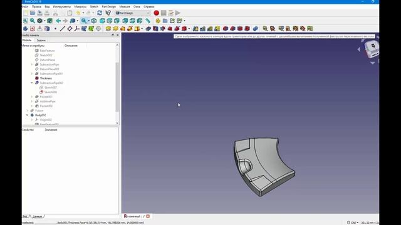Click the Pad tool icon
The image size is (401, 225).
(108, 29)
